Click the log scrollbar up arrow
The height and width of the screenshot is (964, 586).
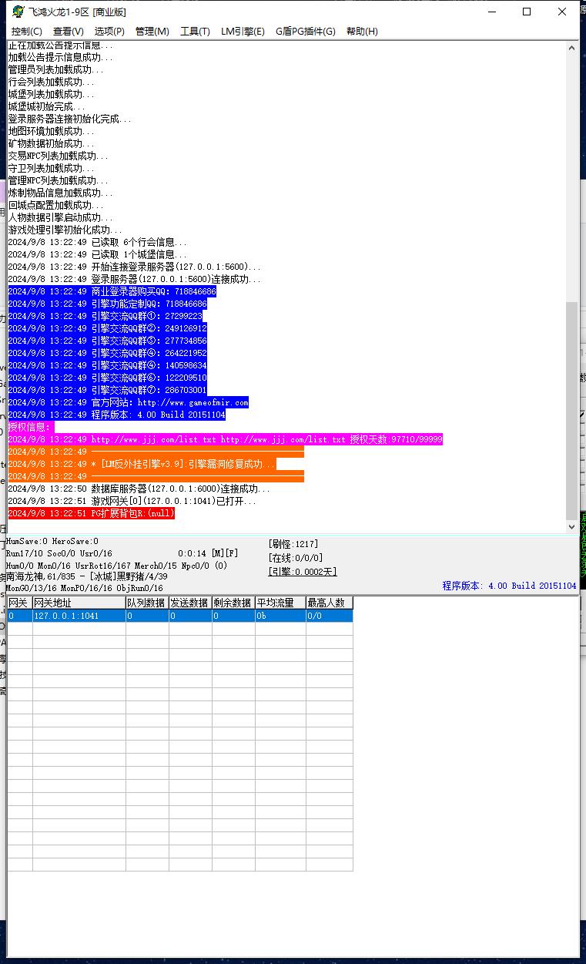[571, 48]
